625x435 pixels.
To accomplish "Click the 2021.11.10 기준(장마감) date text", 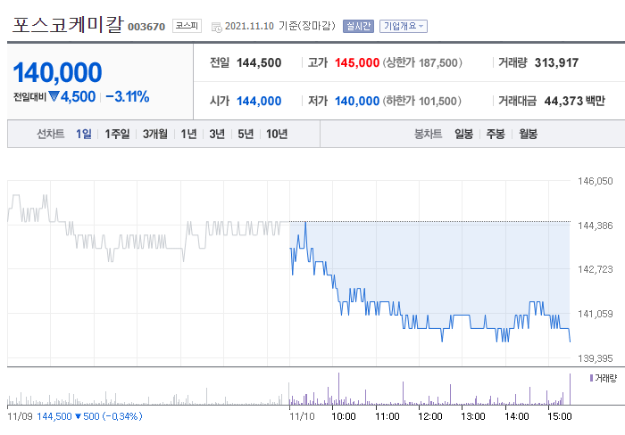I will pyautogui.click(x=279, y=26).
